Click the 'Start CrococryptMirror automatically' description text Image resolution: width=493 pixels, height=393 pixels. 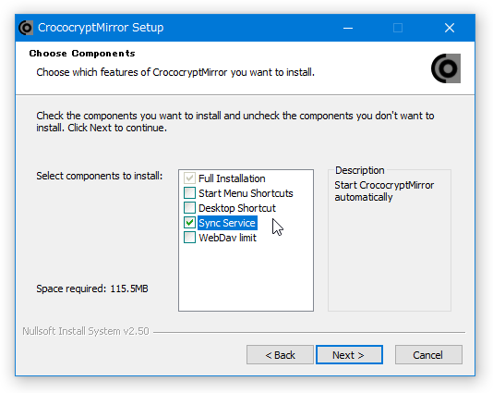[x=384, y=191]
